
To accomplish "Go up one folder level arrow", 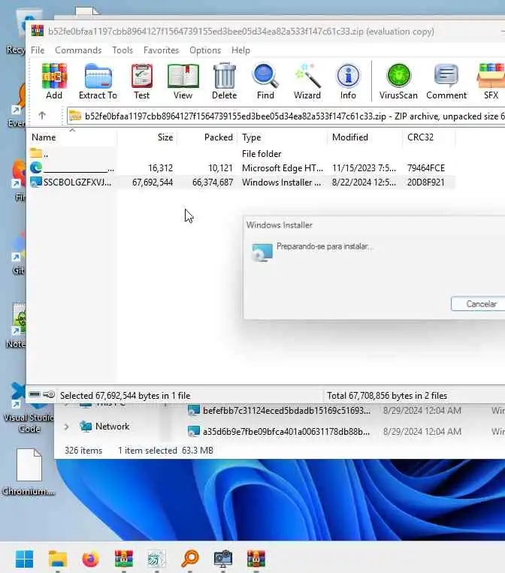I will [42, 116].
